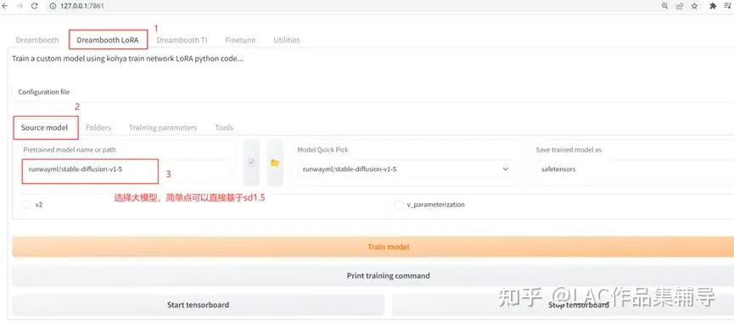Switch to the Training parameters sub-tab
This screenshot has height=326, width=734.
(x=163, y=128)
